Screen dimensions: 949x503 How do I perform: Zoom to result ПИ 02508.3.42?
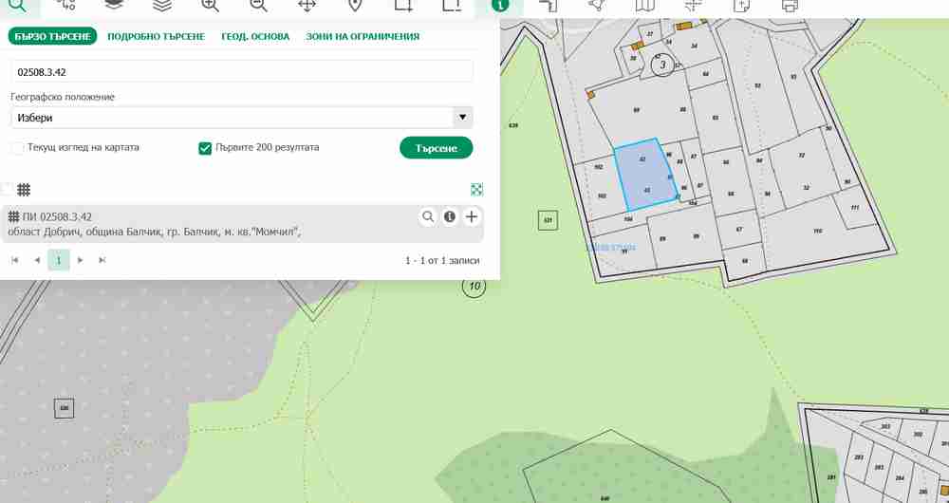coord(428,217)
